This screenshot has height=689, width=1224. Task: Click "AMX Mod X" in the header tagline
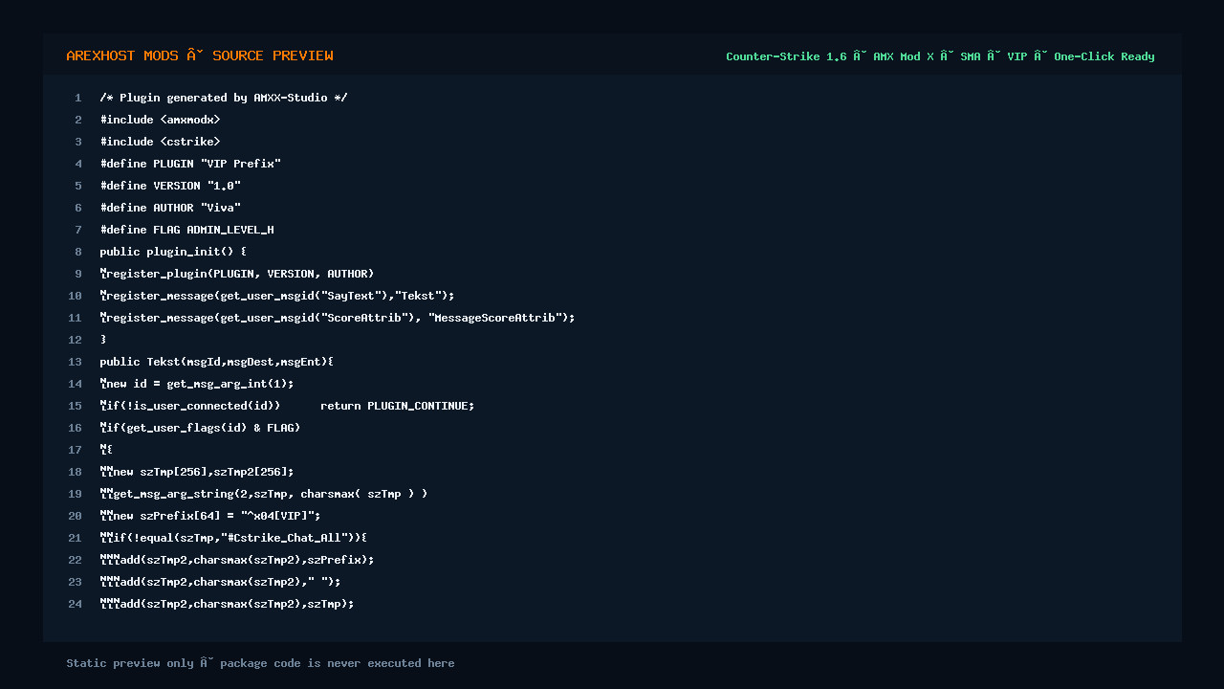[904, 56]
